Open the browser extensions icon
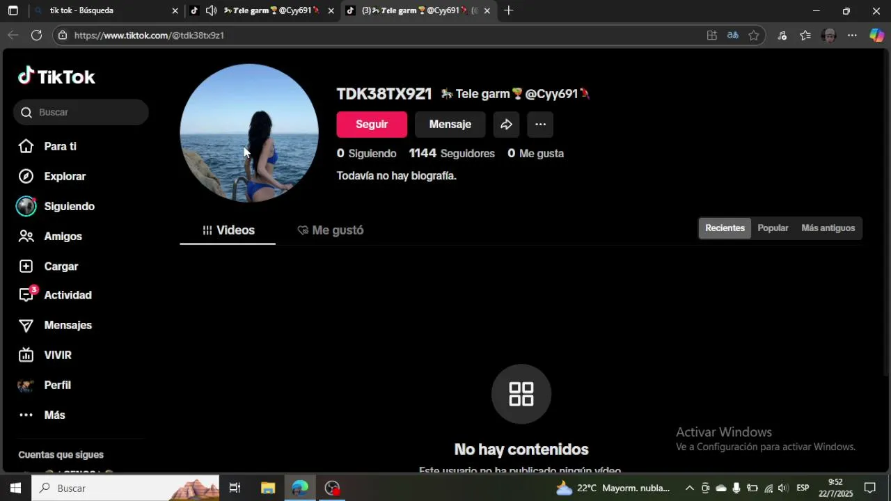 point(782,35)
